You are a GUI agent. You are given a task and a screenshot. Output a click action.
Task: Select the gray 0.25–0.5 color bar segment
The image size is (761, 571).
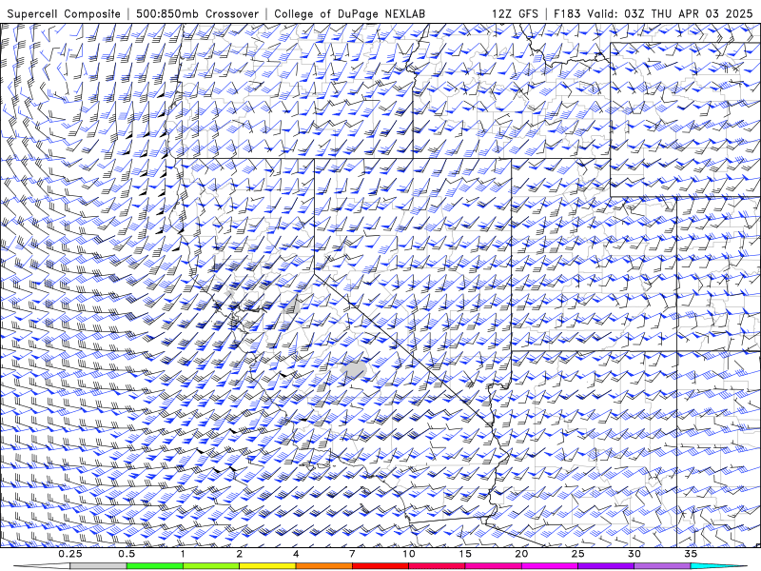tap(99, 566)
